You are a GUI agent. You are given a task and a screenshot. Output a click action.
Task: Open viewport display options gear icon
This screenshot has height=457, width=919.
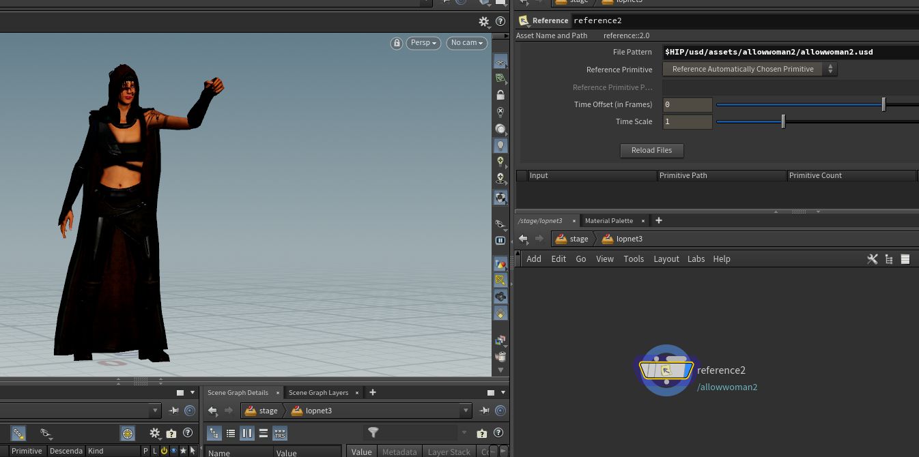pos(484,22)
